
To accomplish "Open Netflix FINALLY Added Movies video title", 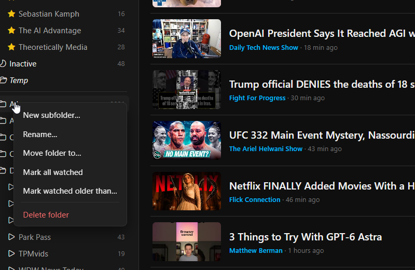I will coord(322,186).
